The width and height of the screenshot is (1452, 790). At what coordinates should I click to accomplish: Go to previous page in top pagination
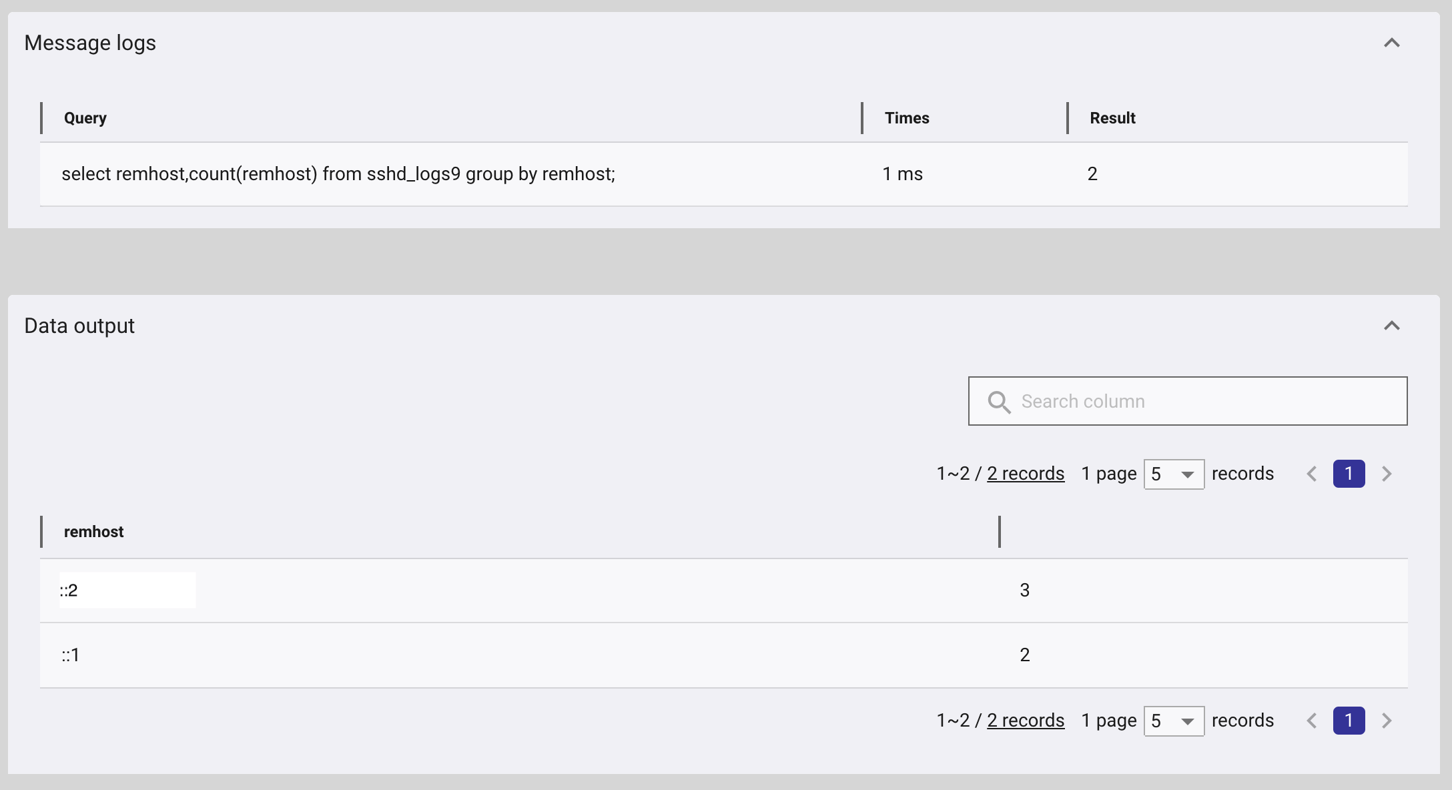(1312, 474)
